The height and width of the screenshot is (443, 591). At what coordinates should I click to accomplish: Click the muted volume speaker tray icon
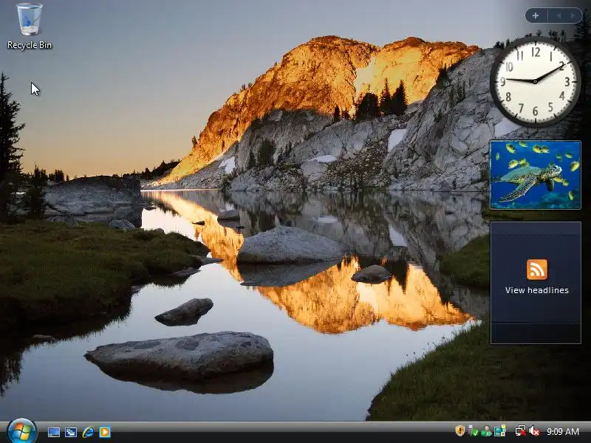533,431
